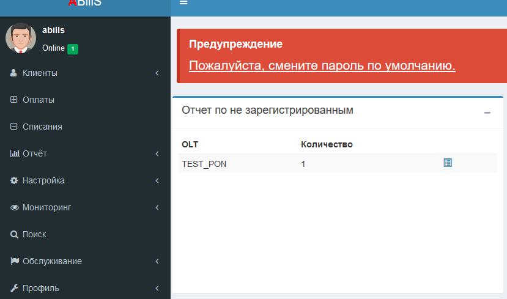Click the Поиск magnifier icon

14,234
